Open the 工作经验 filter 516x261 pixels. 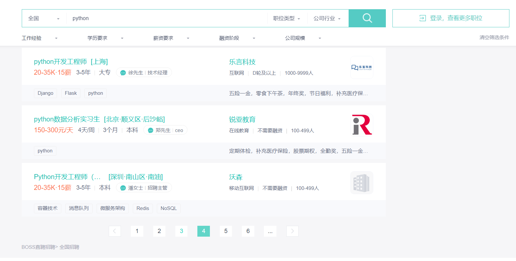[40, 38]
